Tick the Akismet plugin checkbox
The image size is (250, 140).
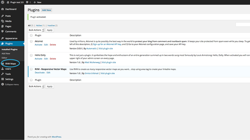pos(31,41)
